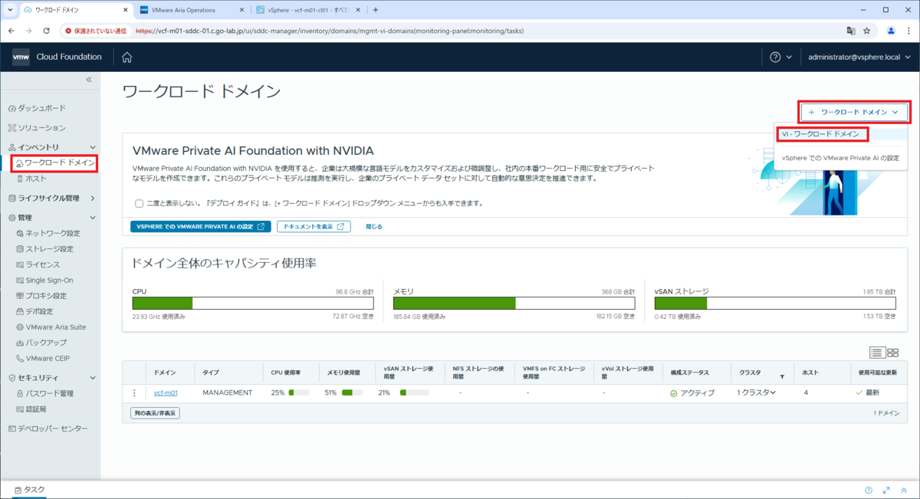The image size is (920, 499).
Task: Switch to vSphere - vcf-m01-cl01 browser tab
Action: coord(307,10)
